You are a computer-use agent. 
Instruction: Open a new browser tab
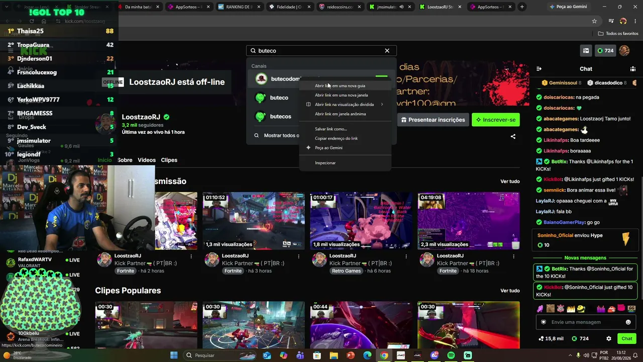coord(522,7)
